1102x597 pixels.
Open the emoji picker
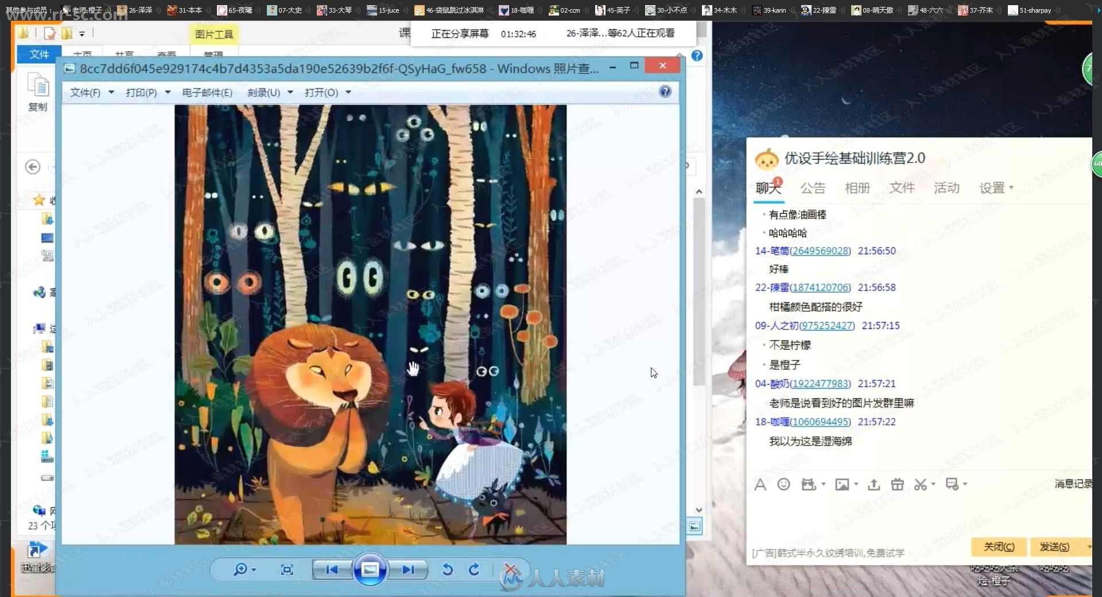783,484
